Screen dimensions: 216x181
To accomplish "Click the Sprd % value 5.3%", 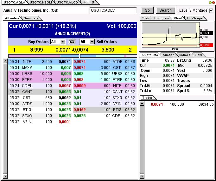I will (207, 91).
